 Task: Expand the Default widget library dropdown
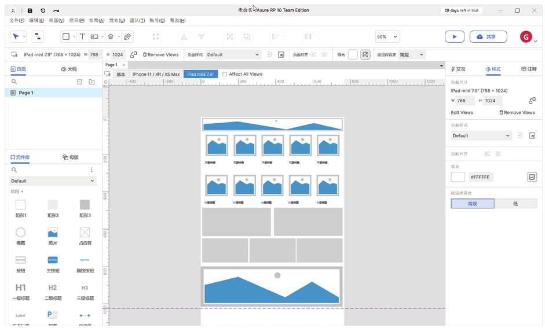[51, 181]
